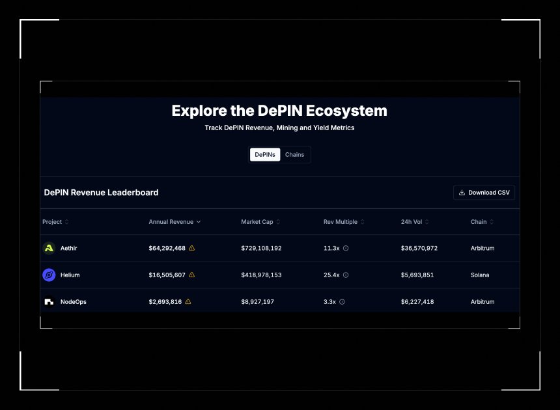Select NodeOps market cap $8,927,197

(257, 302)
